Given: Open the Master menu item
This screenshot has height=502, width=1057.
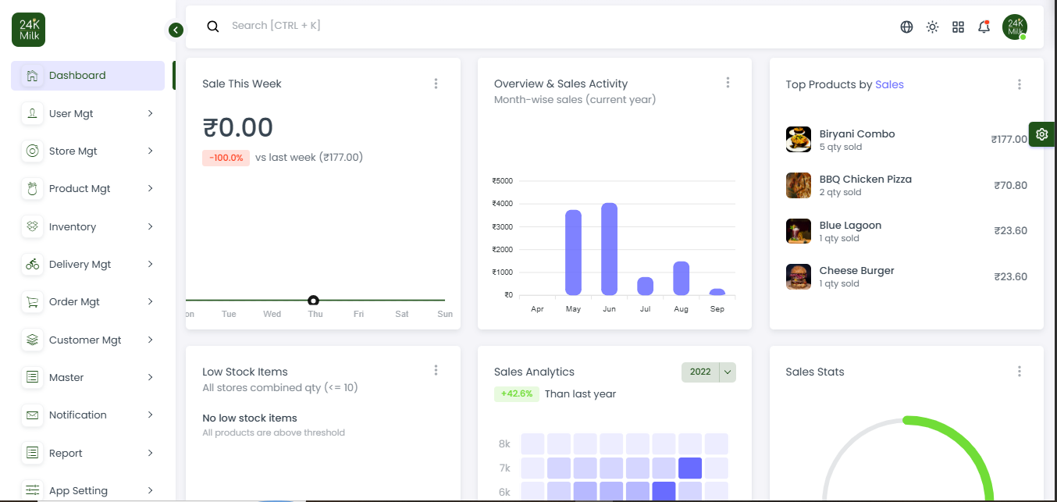Looking at the screenshot, I should 87,377.
